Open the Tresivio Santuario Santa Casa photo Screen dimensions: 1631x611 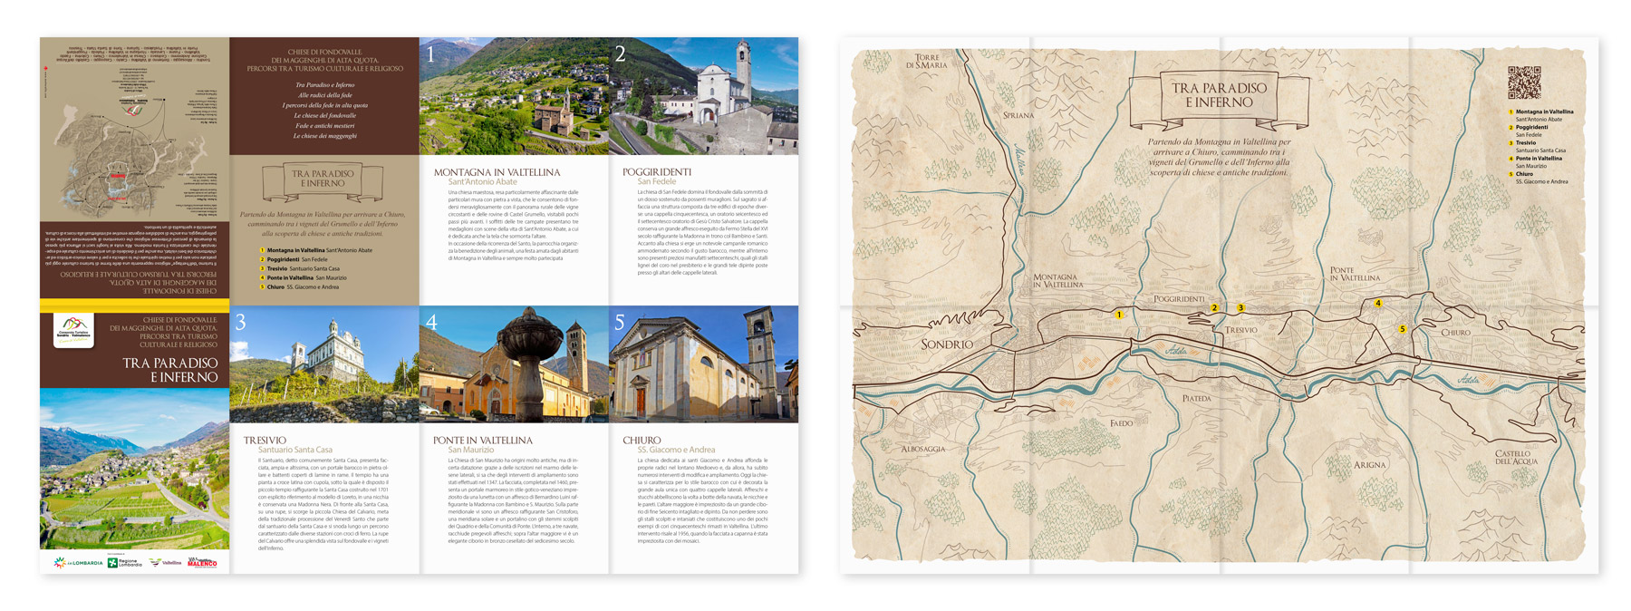pos(324,364)
